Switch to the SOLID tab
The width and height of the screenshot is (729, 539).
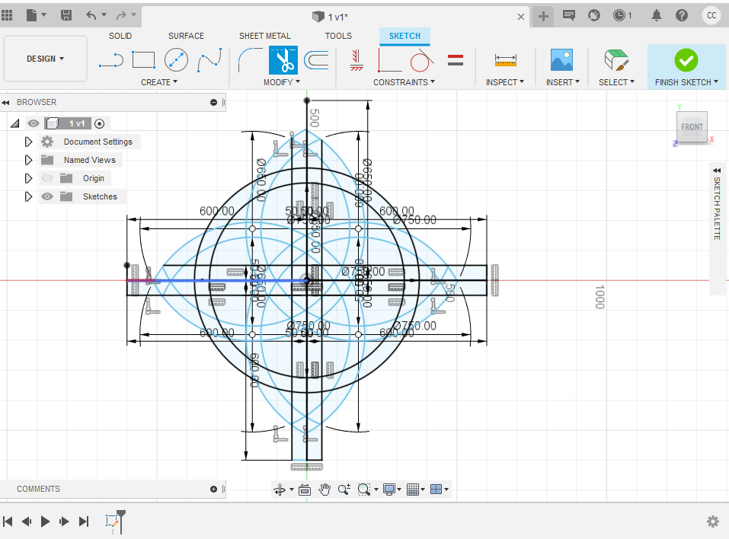[120, 36]
